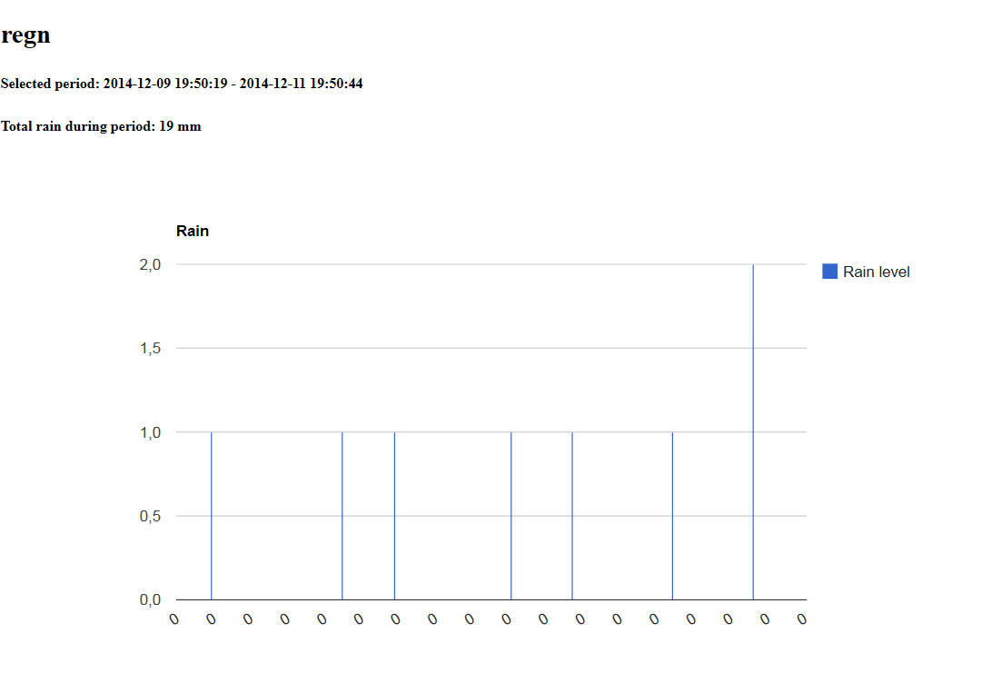This screenshot has height=693, width=991.
Task: Click the second rain bar from left
Action: pos(342,516)
